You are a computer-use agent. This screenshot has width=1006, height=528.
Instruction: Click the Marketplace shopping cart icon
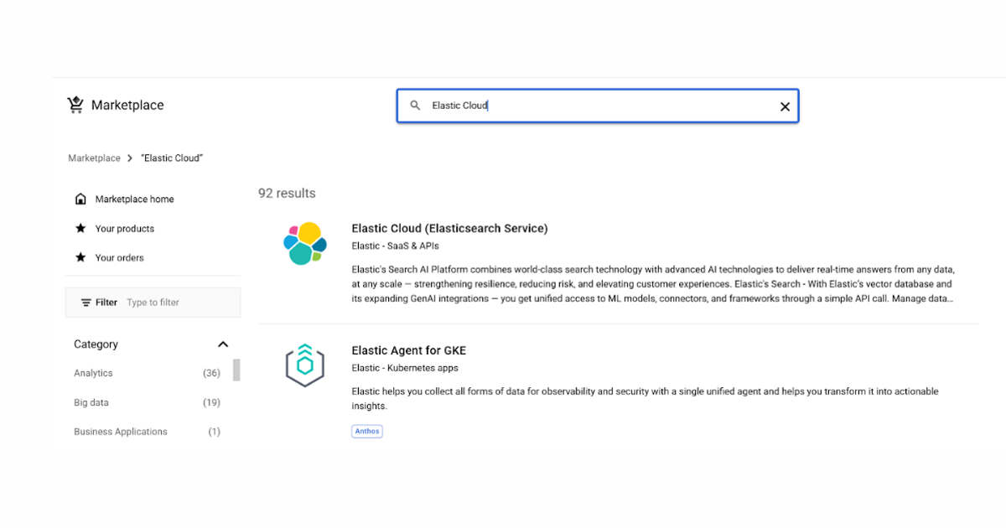click(75, 104)
